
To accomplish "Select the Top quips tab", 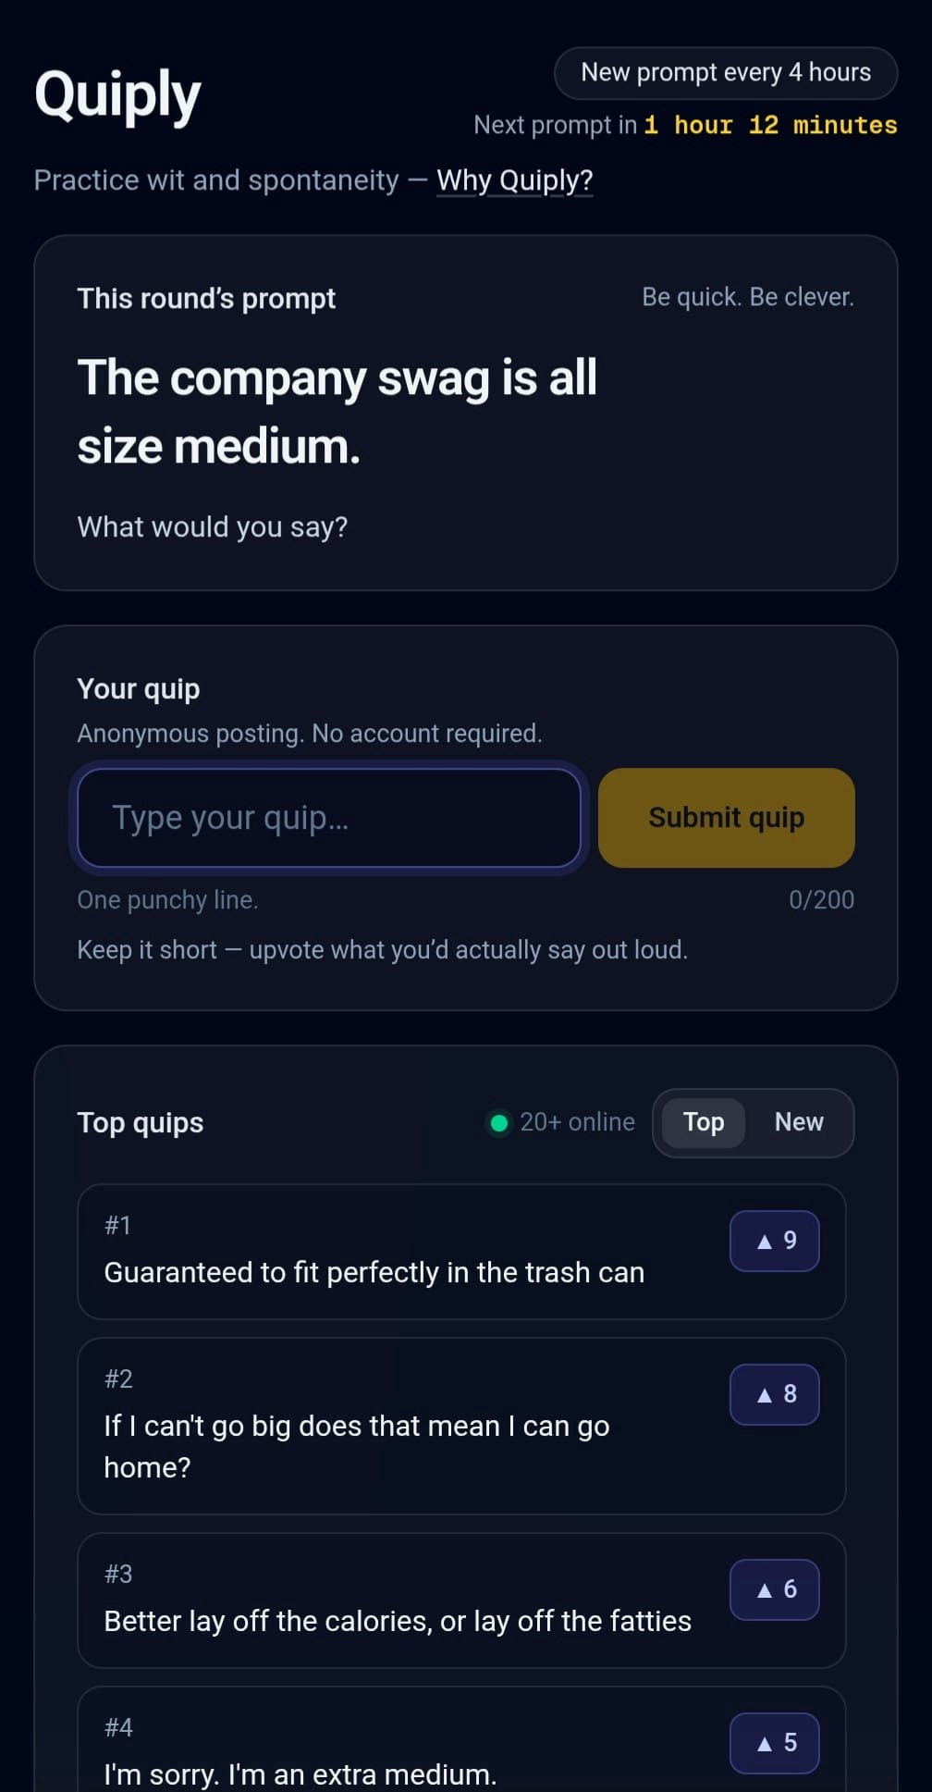I will click(x=703, y=1122).
